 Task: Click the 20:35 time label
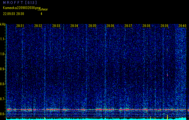point(92,25)
